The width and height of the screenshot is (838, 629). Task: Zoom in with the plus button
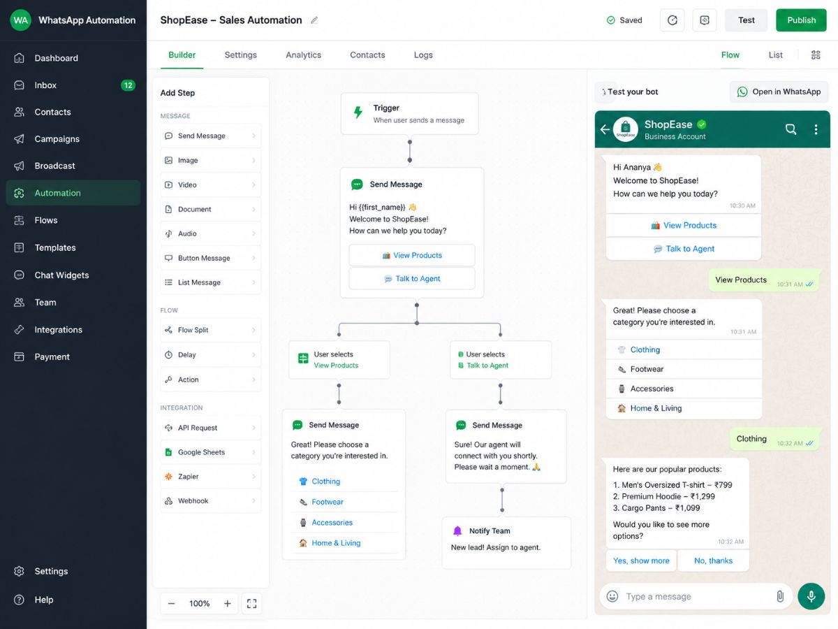point(227,604)
